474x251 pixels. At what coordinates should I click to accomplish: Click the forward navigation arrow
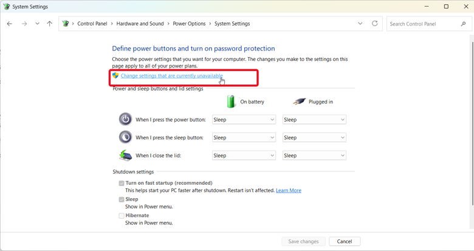pos(24,24)
